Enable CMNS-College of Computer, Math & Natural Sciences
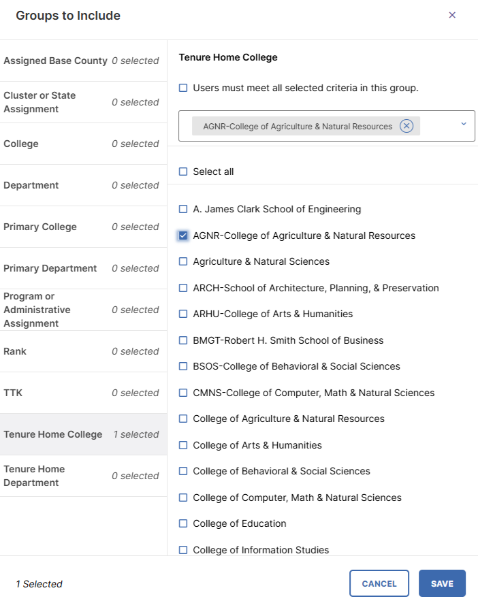This screenshot has height=601, width=478. (x=182, y=392)
